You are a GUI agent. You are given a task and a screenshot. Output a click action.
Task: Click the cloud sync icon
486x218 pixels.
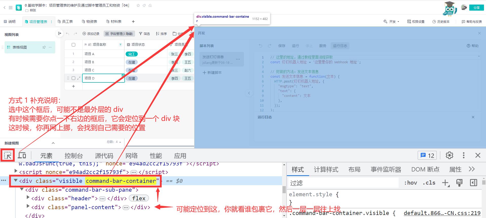pyautogui.click(x=150, y=5)
